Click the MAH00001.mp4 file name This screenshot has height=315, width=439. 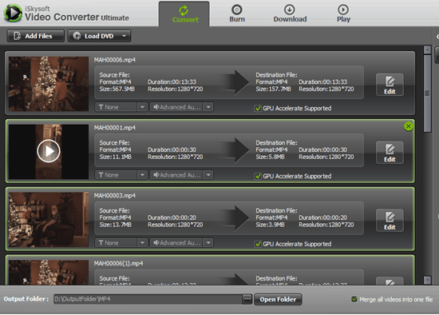pyautogui.click(x=114, y=128)
